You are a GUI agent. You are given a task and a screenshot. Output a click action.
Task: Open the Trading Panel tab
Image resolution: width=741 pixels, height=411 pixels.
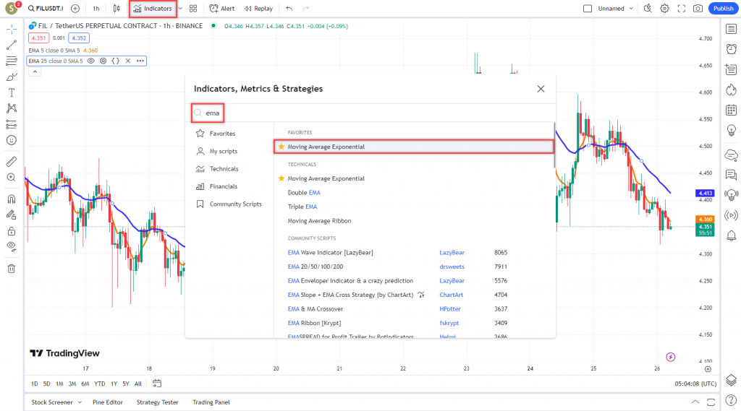211,402
